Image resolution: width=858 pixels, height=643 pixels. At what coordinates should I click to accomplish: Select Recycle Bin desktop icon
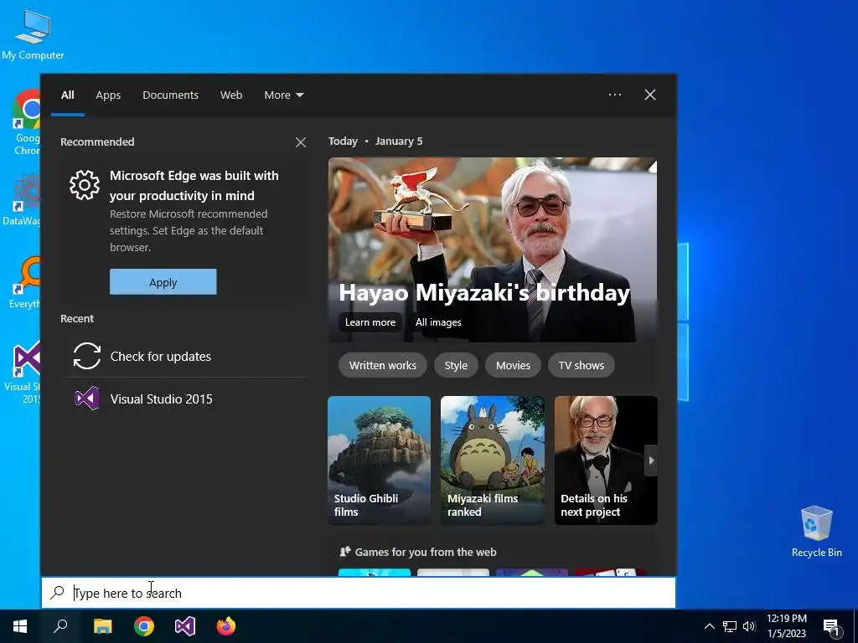coord(816,532)
